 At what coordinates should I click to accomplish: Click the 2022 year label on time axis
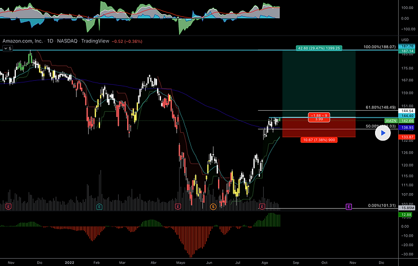(x=69, y=263)
